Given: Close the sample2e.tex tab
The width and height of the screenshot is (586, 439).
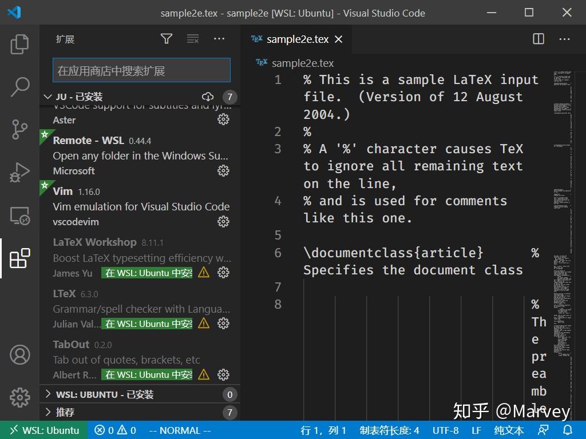Looking at the screenshot, I should point(339,39).
